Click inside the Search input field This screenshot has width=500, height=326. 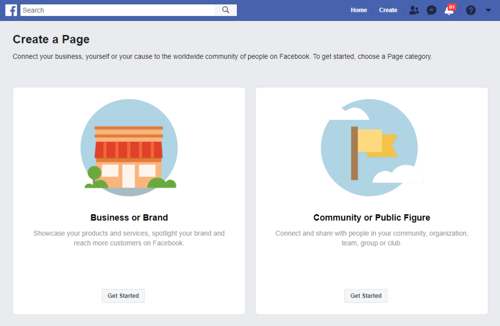pyautogui.click(x=117, y=10)
